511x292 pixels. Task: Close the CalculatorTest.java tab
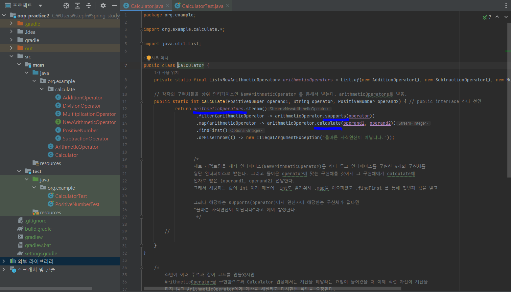point(228,6)
